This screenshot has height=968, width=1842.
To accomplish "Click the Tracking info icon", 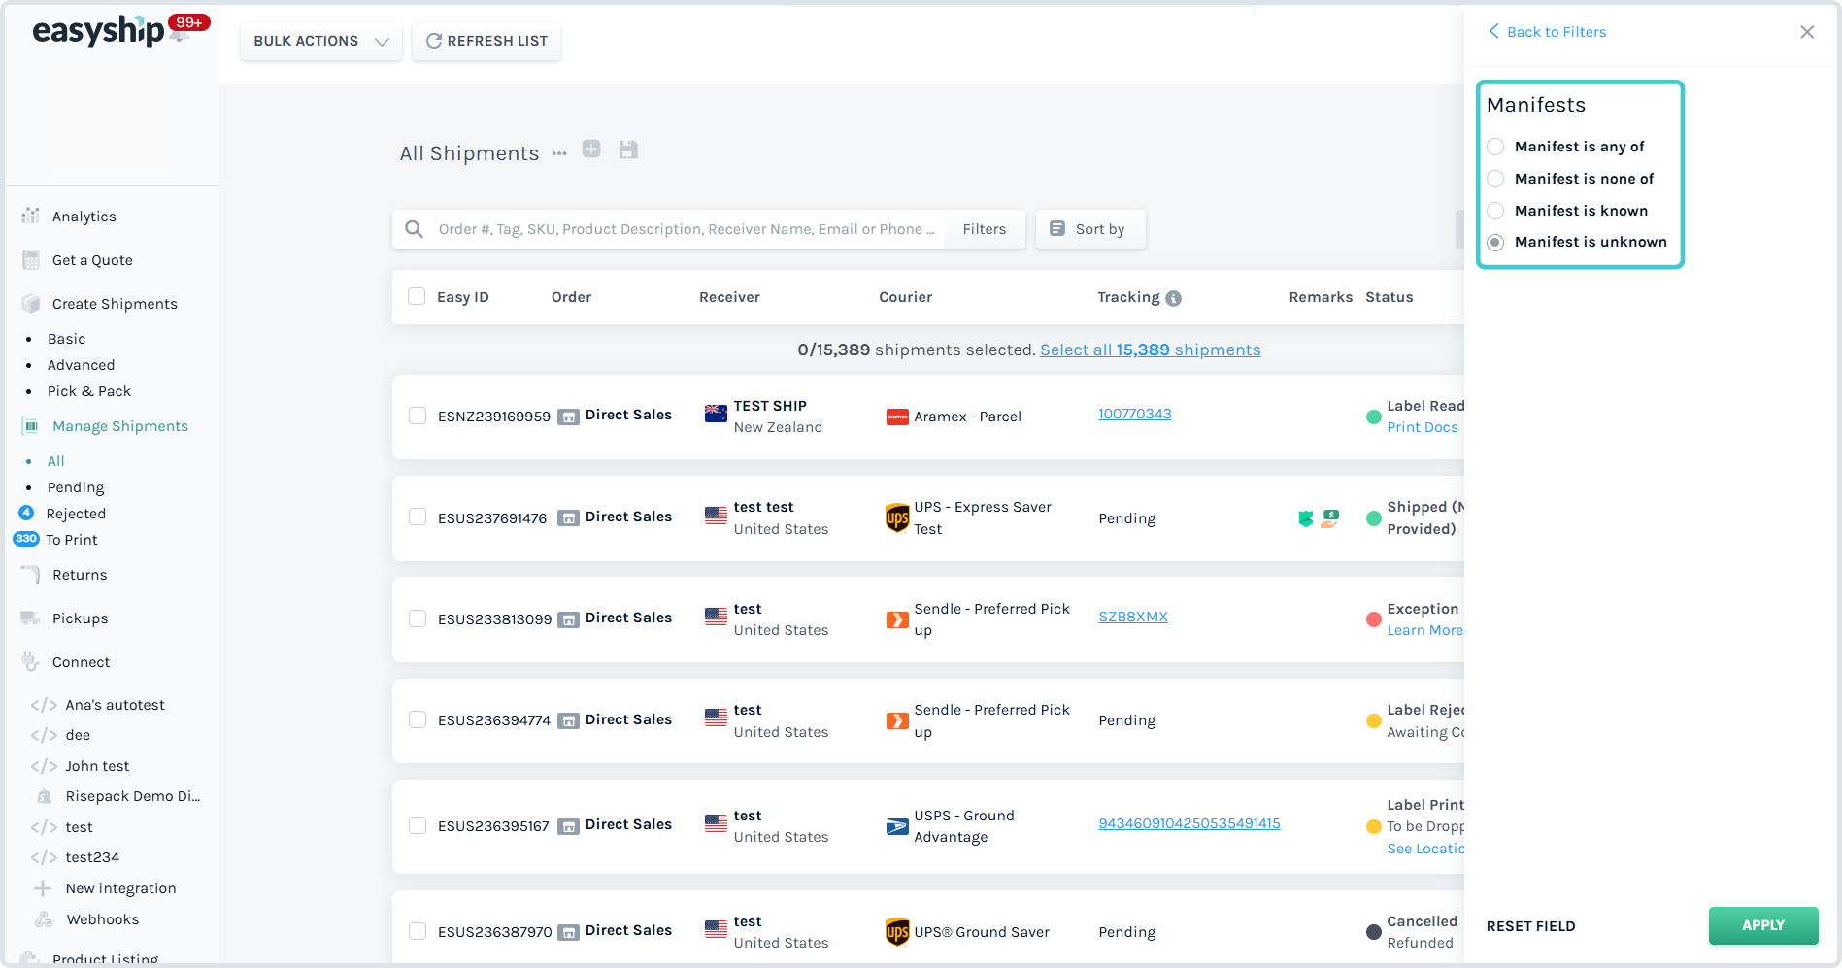I will coord(1173,298).
